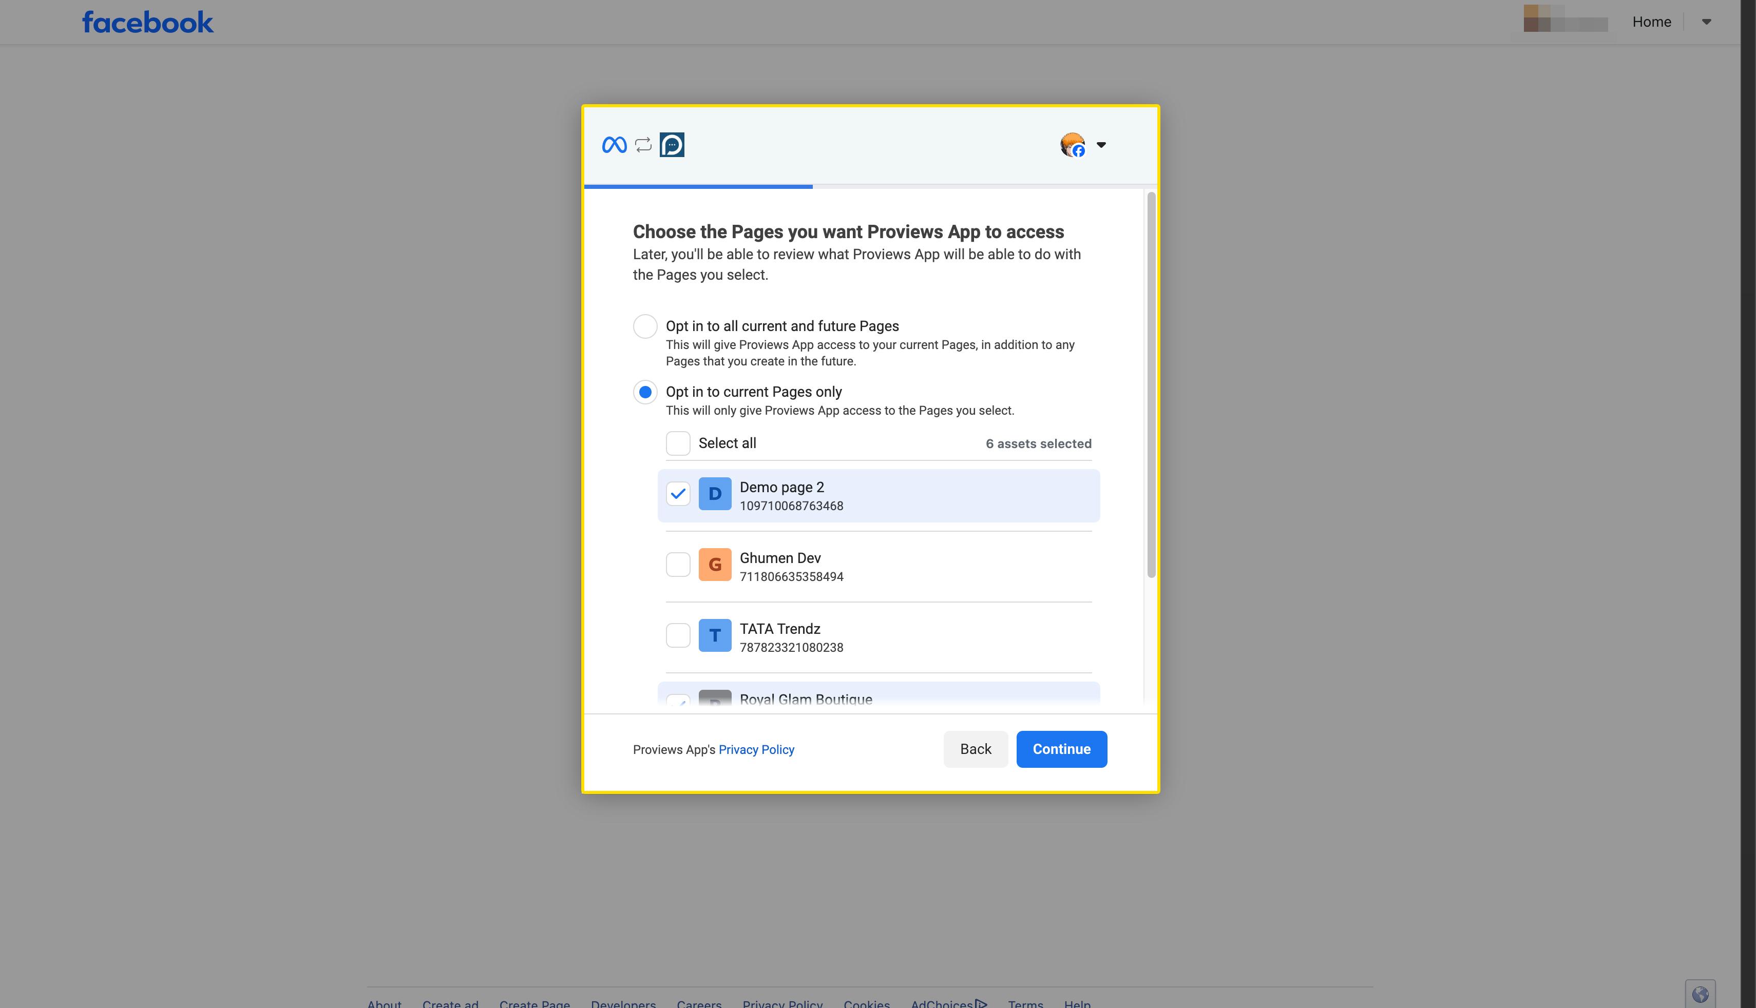The width and height of the screenshot is (1756, 1008).
Task: Open the Home menu item
Action: [1651, 22]
